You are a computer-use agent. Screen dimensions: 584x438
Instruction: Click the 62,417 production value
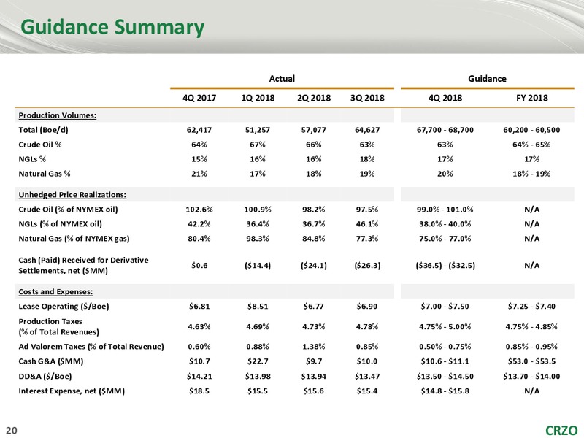click(199, 130)
